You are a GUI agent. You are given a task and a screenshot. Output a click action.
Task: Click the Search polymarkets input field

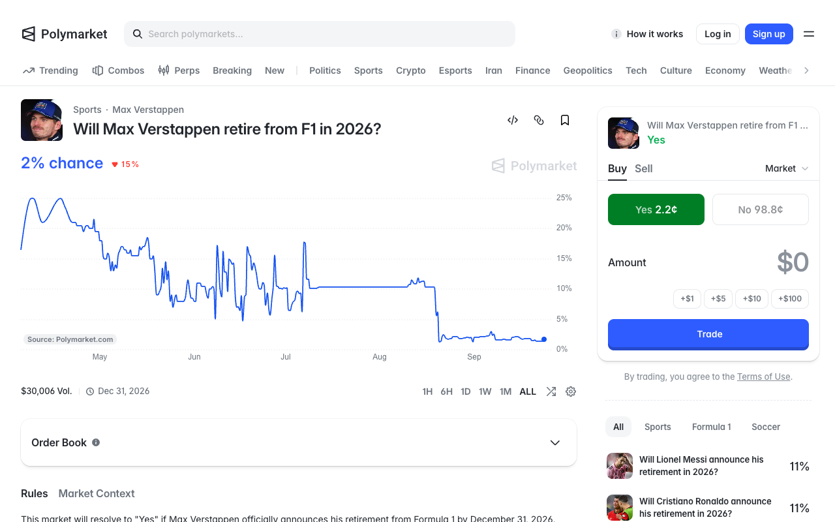tap(320, 34)
